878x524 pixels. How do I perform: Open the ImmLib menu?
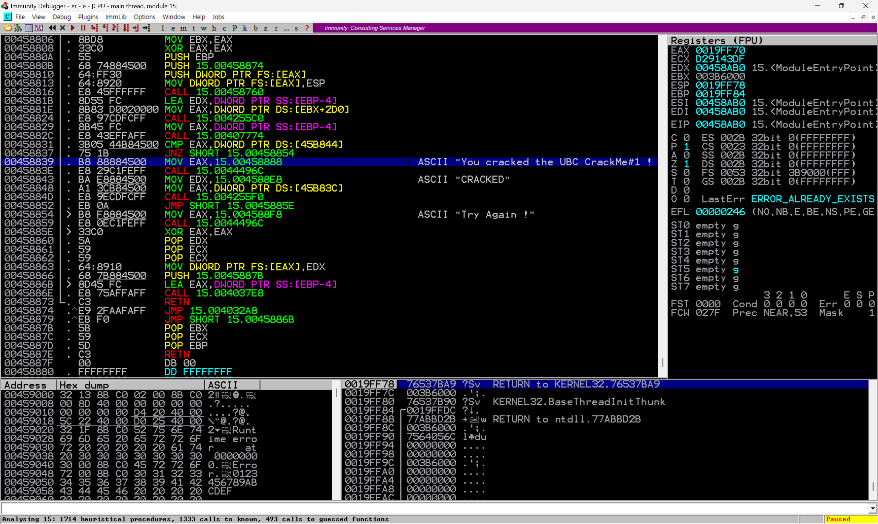coord(116,17)
